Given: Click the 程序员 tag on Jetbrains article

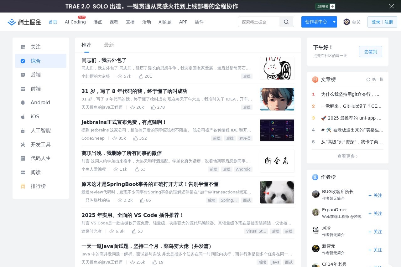Looking at the screenshot, I should point(245,138).
